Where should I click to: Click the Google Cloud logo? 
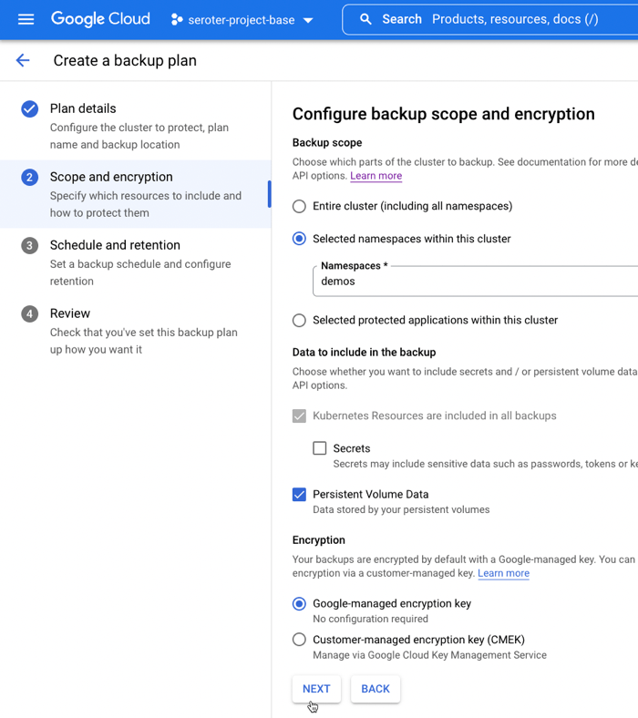tap(100, 19)
